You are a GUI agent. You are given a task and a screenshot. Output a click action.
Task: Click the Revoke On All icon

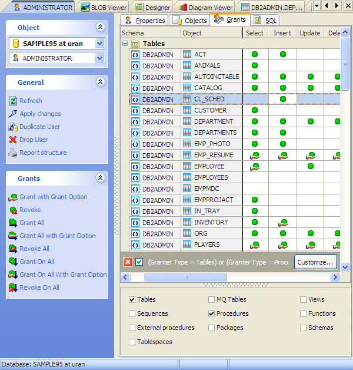(x=14, y=288)
